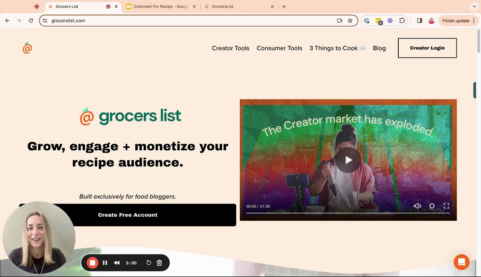The height and width of the screenshot is (277, 481).
Task: Click Create Free Account
Action: coord(128,215)
